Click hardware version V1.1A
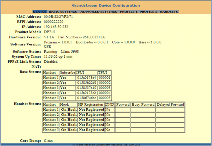The height and width of the screenshot is (146, 212). click(x=49, y=37)
